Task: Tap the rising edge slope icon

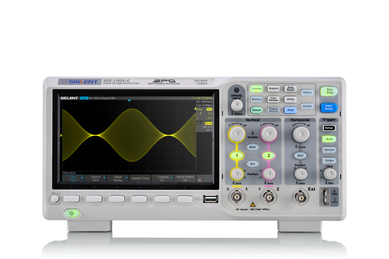Action: 200,114
